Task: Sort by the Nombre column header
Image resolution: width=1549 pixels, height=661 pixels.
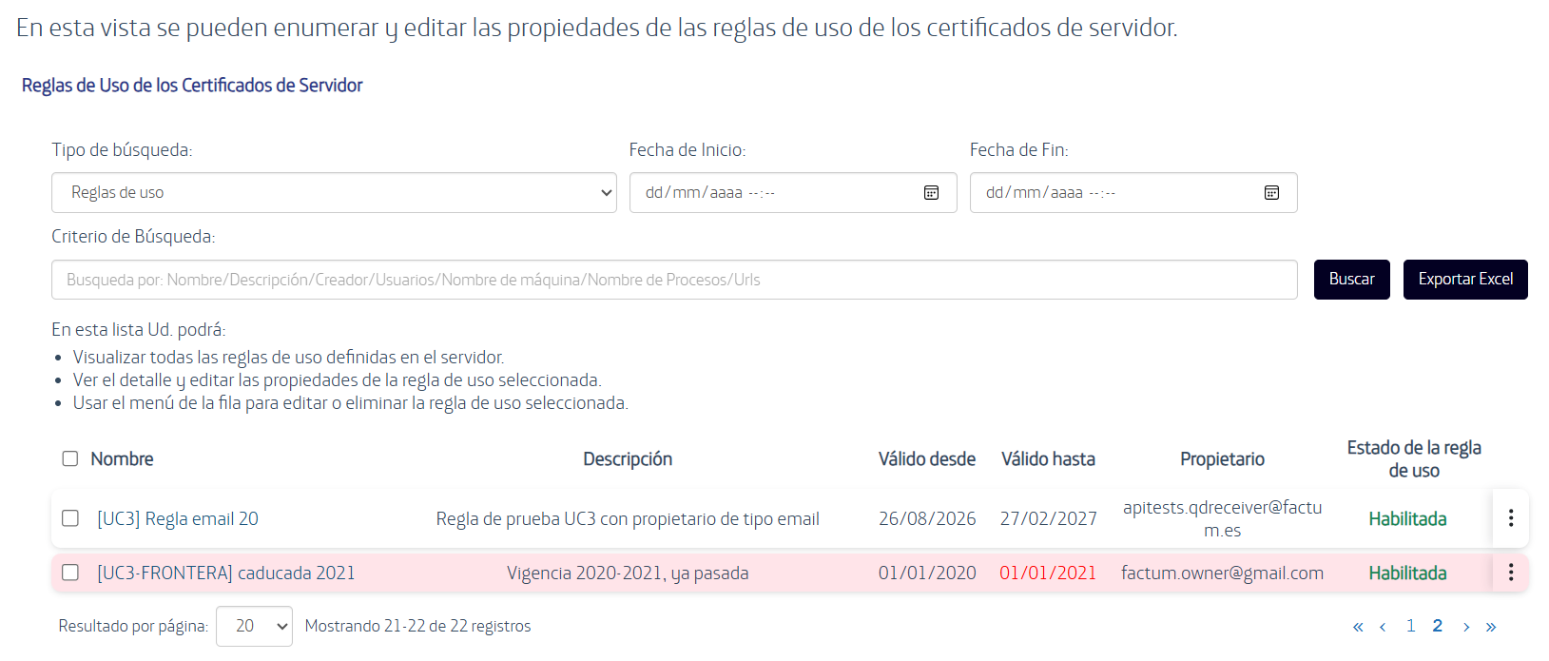Action: pyautogui.click(x=122, y=458)
